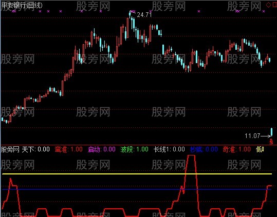The image size is (277, 217).
Task: Click the 长线1: 0.00 indicator value
Action: (x=169, y=149)
